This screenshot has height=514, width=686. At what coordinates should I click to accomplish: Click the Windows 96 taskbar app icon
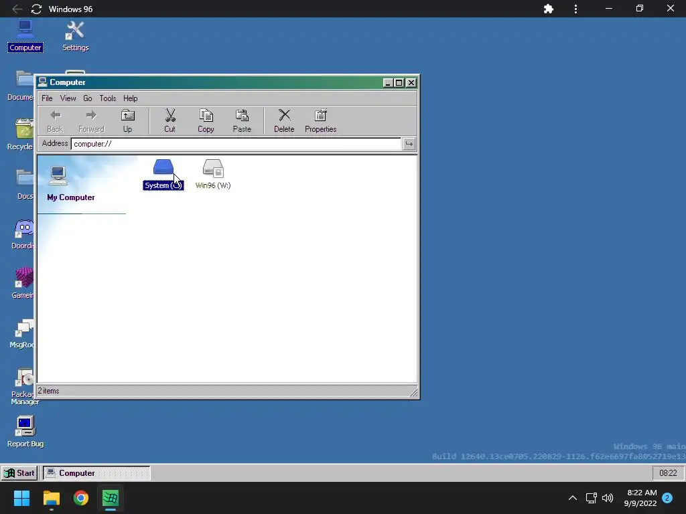[x=111, y=498]
